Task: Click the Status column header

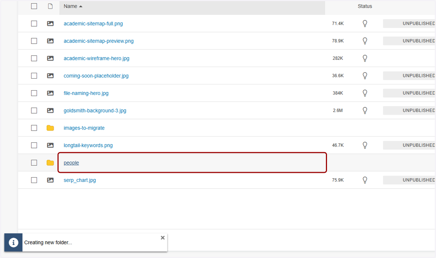Action: (365, 6)
